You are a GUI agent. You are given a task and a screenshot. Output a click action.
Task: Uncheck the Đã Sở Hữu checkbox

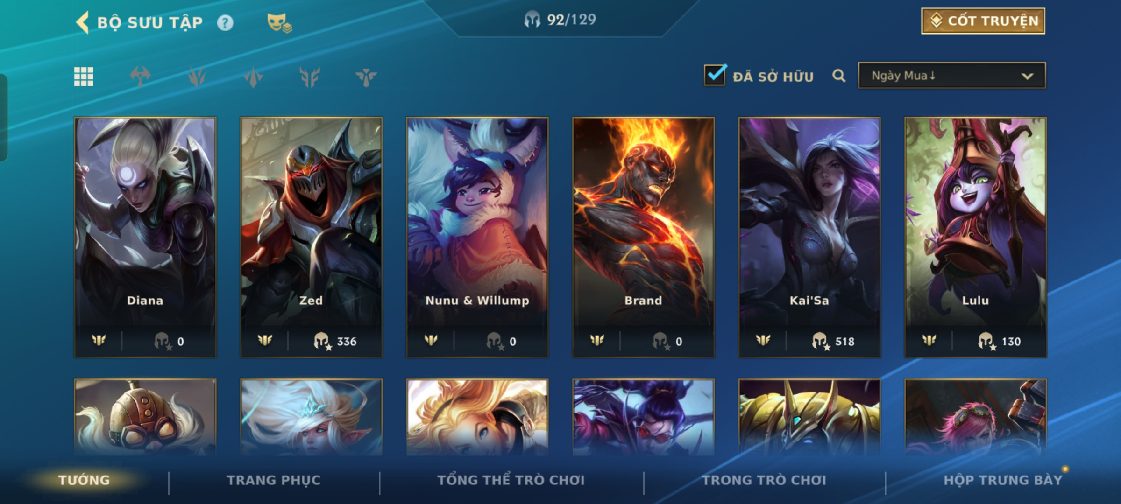click(x=715, y=75)
